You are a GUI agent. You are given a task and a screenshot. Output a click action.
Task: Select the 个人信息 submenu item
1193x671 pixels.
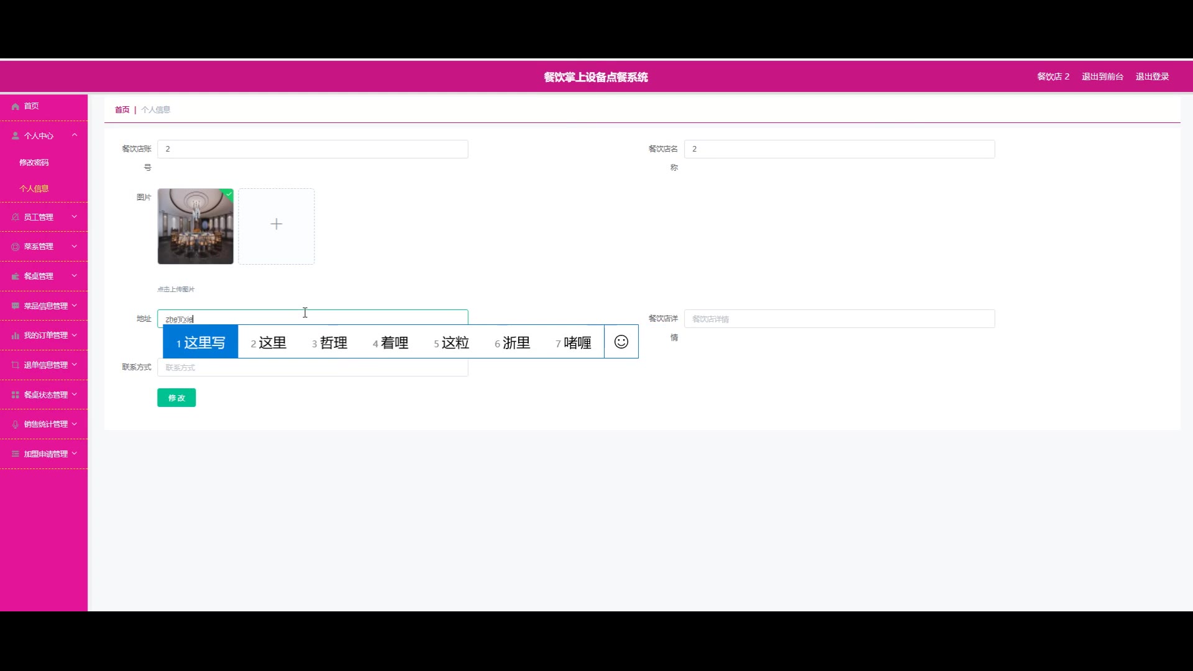point(34,189)
